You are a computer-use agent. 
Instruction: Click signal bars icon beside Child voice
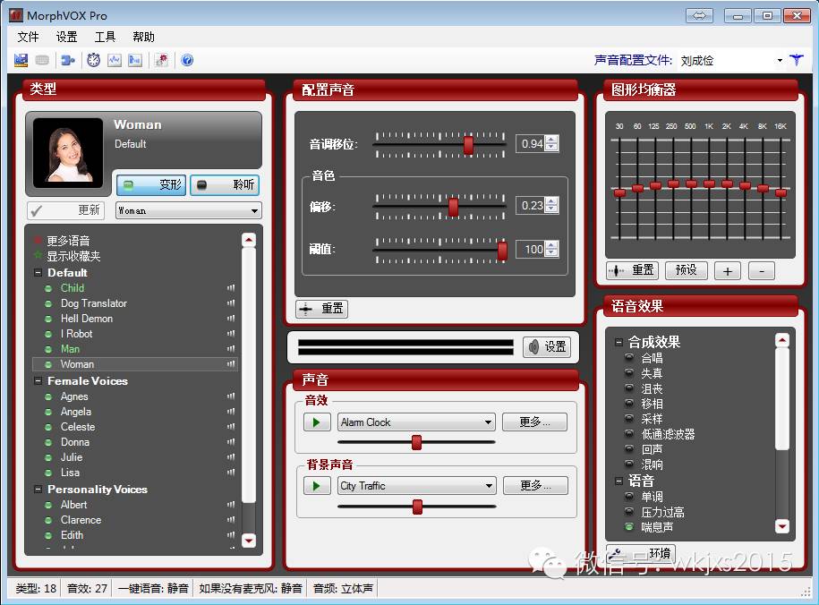231,288
